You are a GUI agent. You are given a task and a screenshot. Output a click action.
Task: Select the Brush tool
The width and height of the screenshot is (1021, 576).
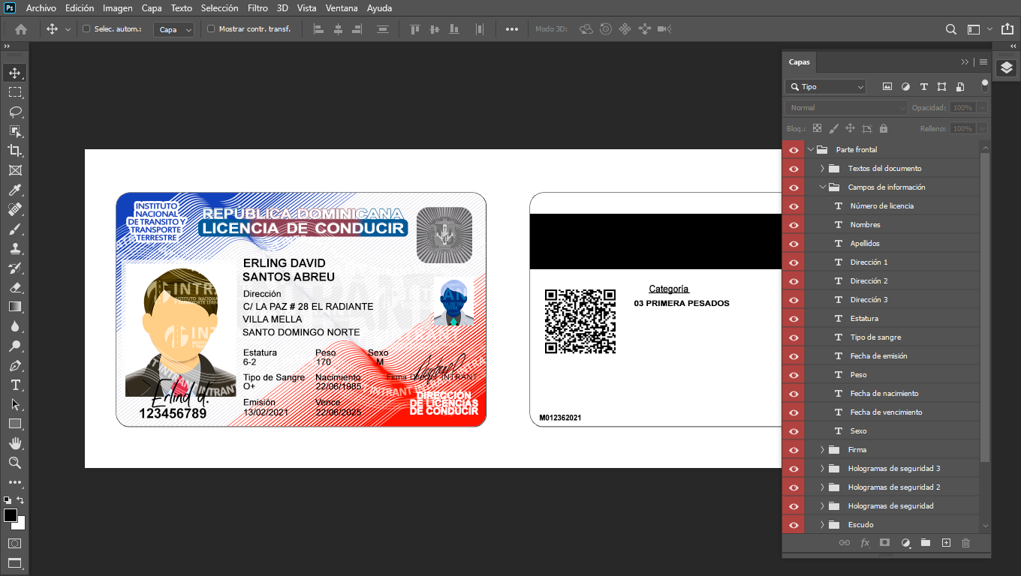[x=15, y=229]
